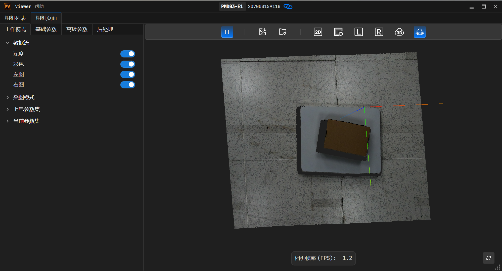Viewport: 502px width, 271px height.
Task: Switch to the 3D point cloud view
Action: (x=399, y=32)
